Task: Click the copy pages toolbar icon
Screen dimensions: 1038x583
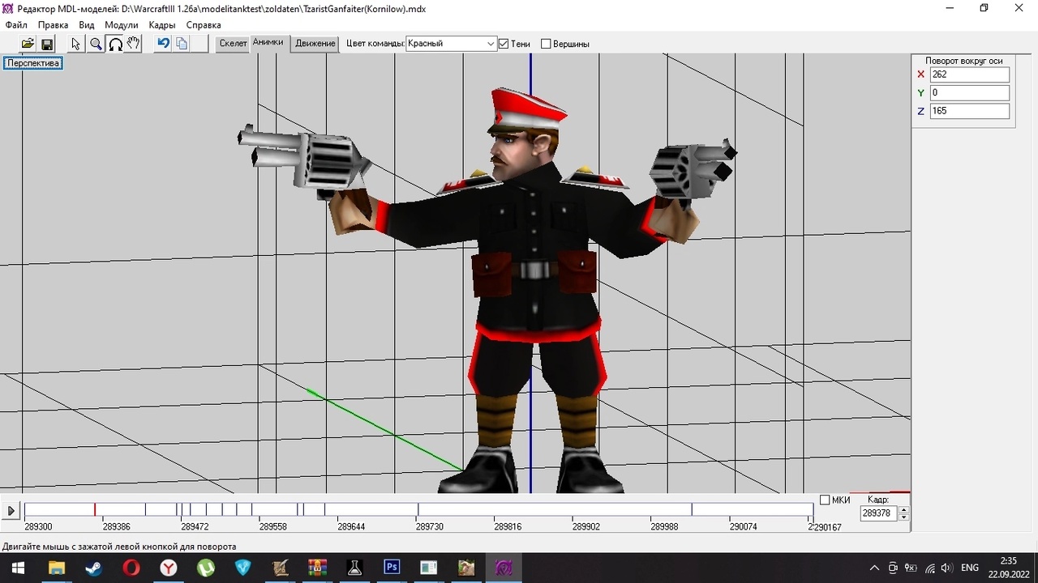Action: [x=182, y=44]
